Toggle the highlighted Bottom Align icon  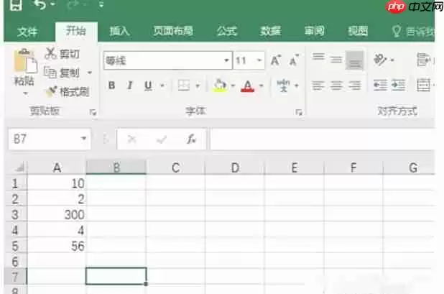354,60
